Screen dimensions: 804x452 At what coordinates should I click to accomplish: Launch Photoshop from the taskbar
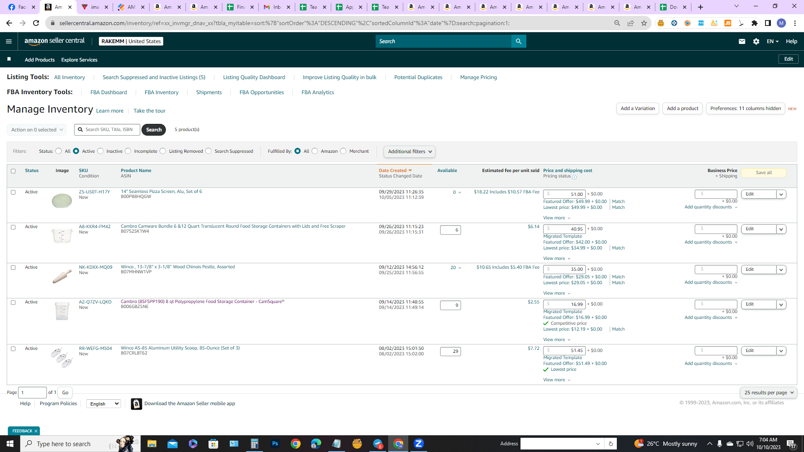click(x=275, y=444)
